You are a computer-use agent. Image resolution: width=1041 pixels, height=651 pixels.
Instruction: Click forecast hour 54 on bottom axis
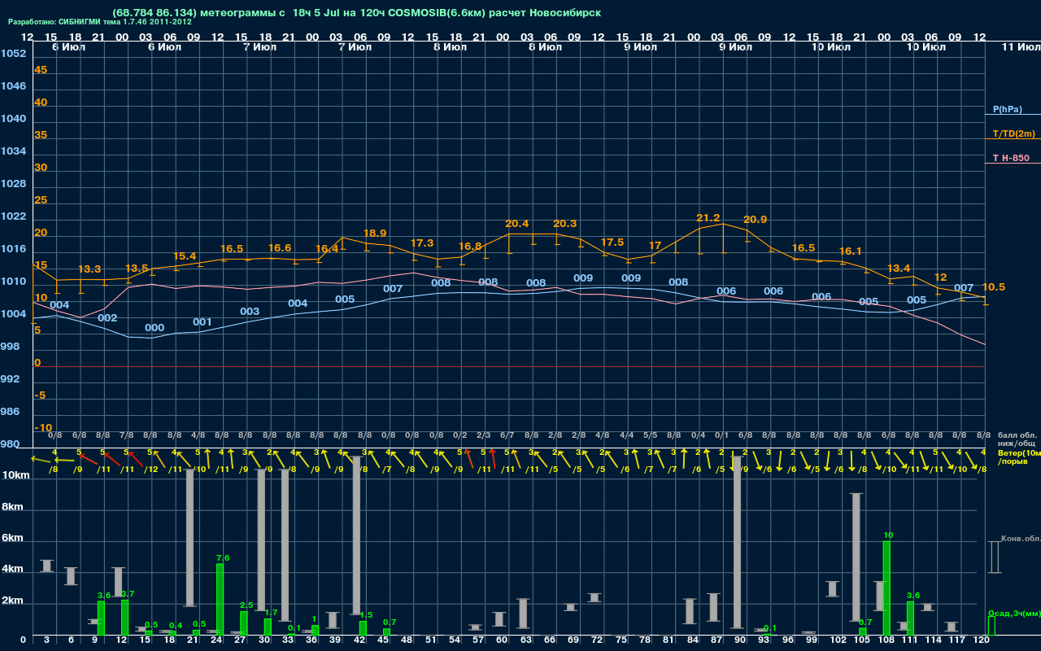pos(453,641)
